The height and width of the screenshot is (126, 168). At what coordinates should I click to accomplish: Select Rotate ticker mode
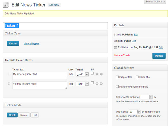[24, 115]
